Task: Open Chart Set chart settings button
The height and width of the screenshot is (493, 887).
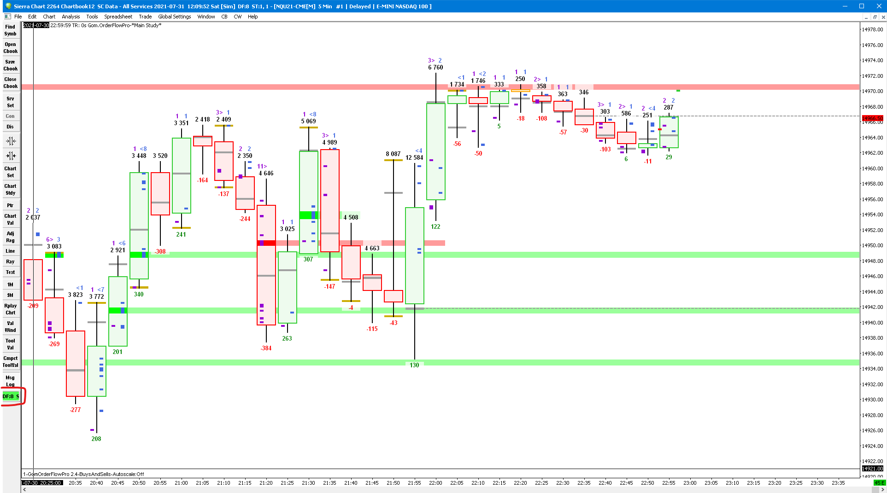Action: tap(11, 172)
